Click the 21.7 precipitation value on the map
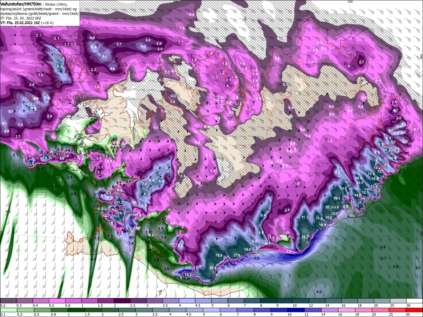Screen dimensions: 423x317 [x=305, y=237]
